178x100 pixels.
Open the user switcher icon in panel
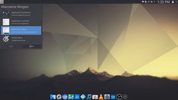(173, 2)
